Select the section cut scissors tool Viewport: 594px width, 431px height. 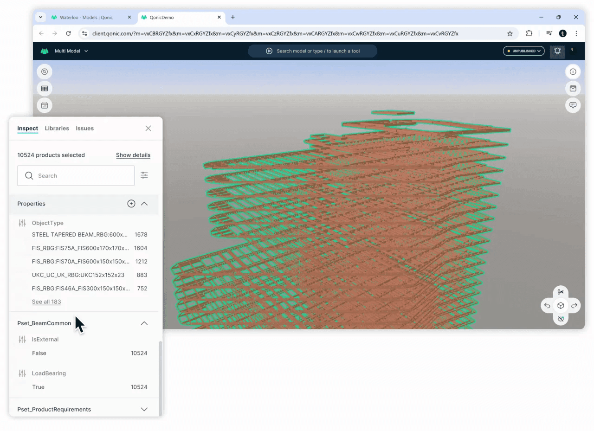tap(561, 292)
